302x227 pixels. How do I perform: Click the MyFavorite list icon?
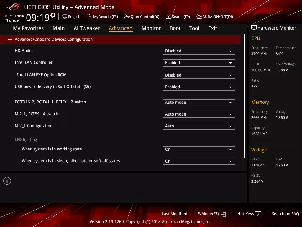(x=90, y=17)
